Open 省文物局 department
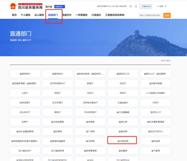Viewport: 187px width, 161px height. click(90, 141)
